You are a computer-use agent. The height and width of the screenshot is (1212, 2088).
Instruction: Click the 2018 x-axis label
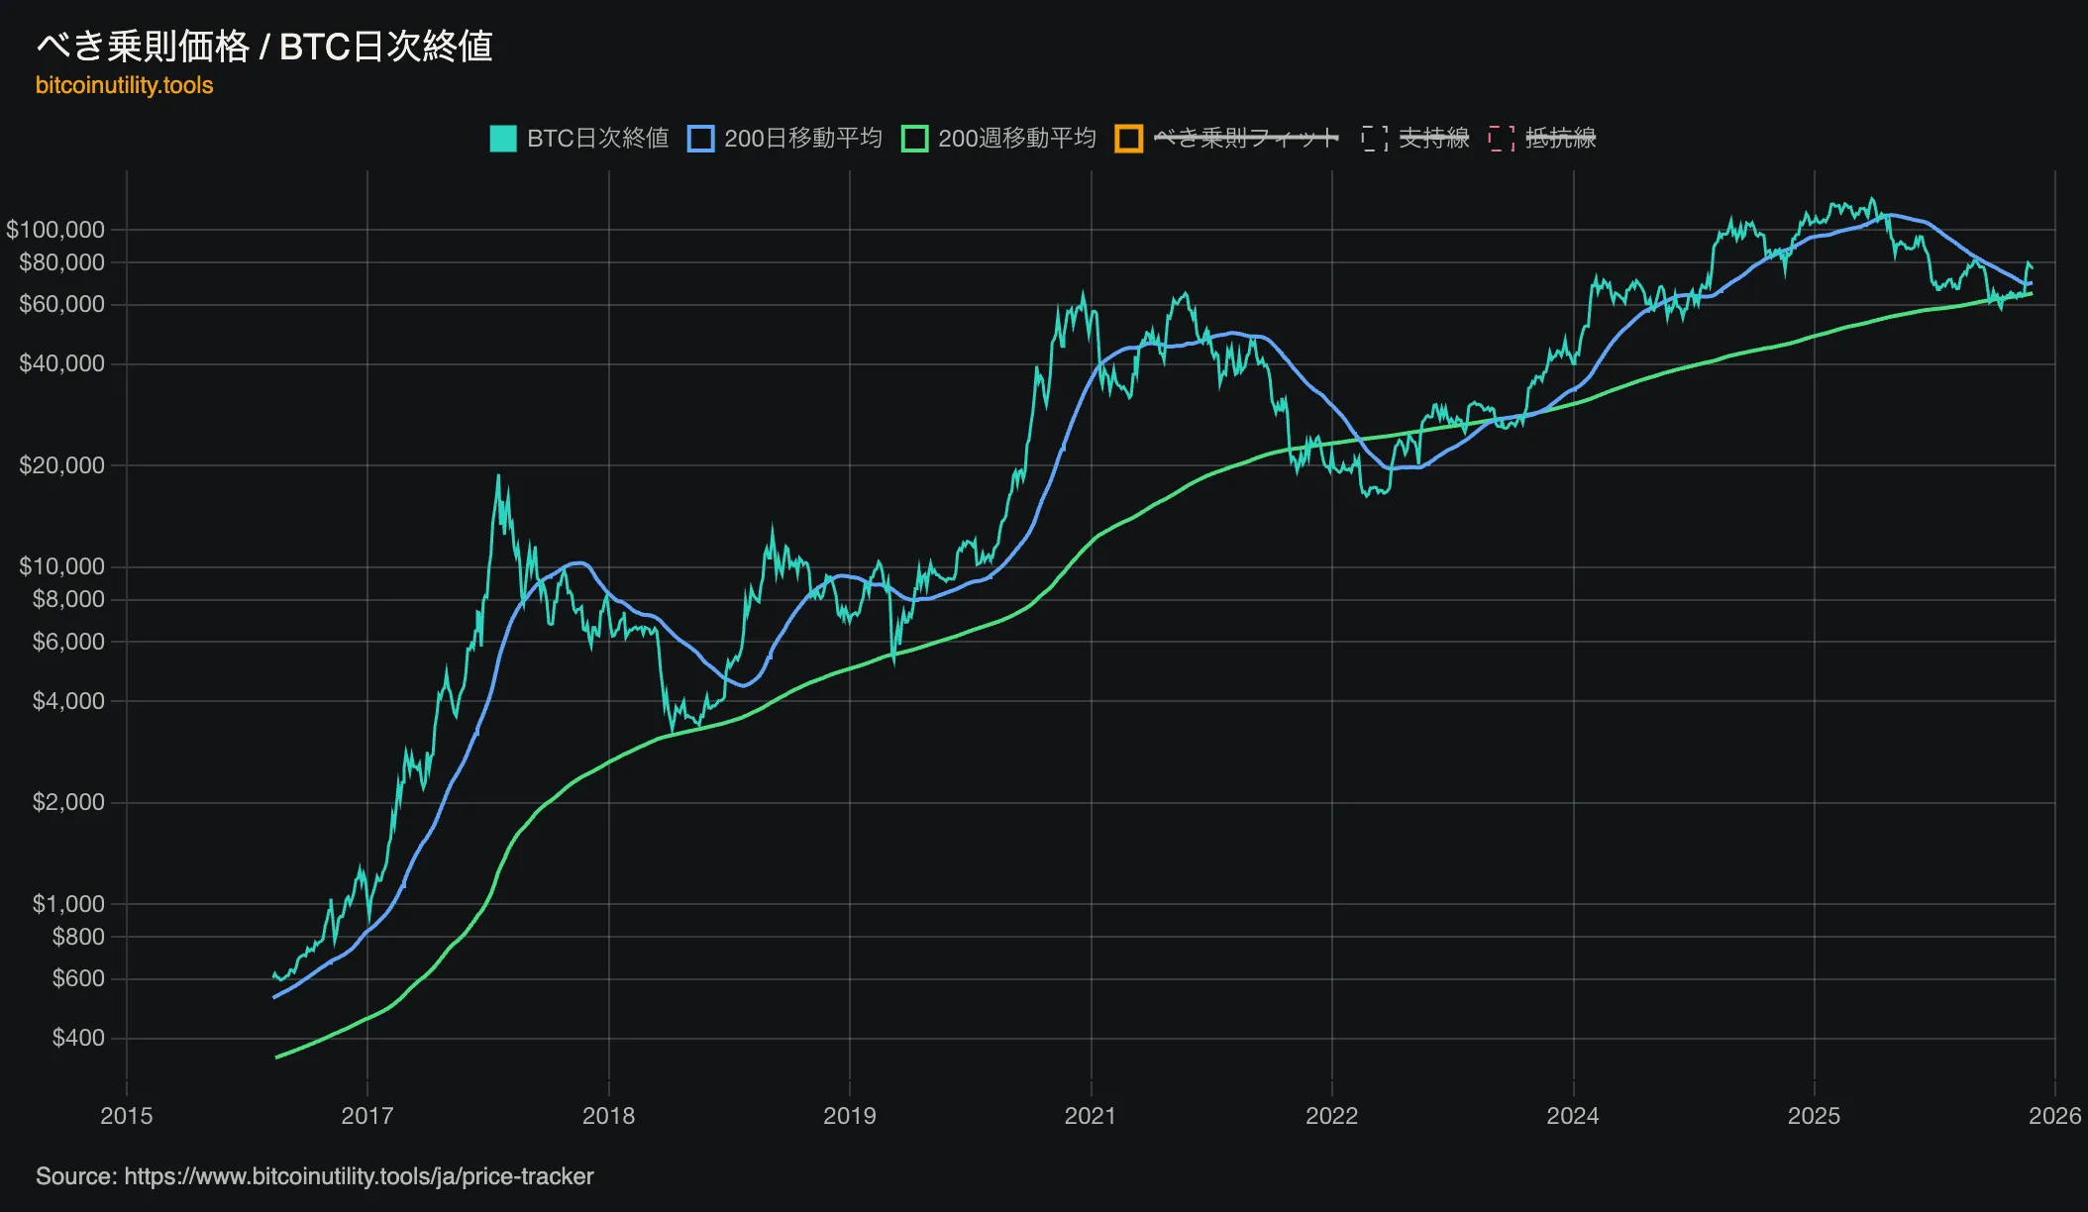click(x=608, y=1116)
